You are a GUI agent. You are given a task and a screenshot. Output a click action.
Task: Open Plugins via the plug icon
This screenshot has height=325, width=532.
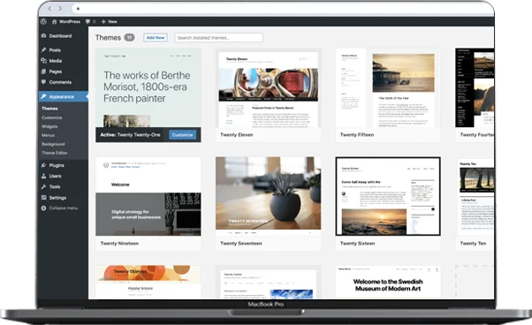[x=44, y=165]
